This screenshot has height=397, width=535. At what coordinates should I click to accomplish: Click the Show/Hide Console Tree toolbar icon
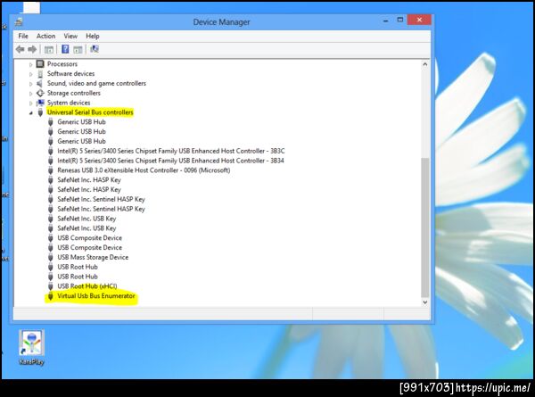tap(49, 49)
